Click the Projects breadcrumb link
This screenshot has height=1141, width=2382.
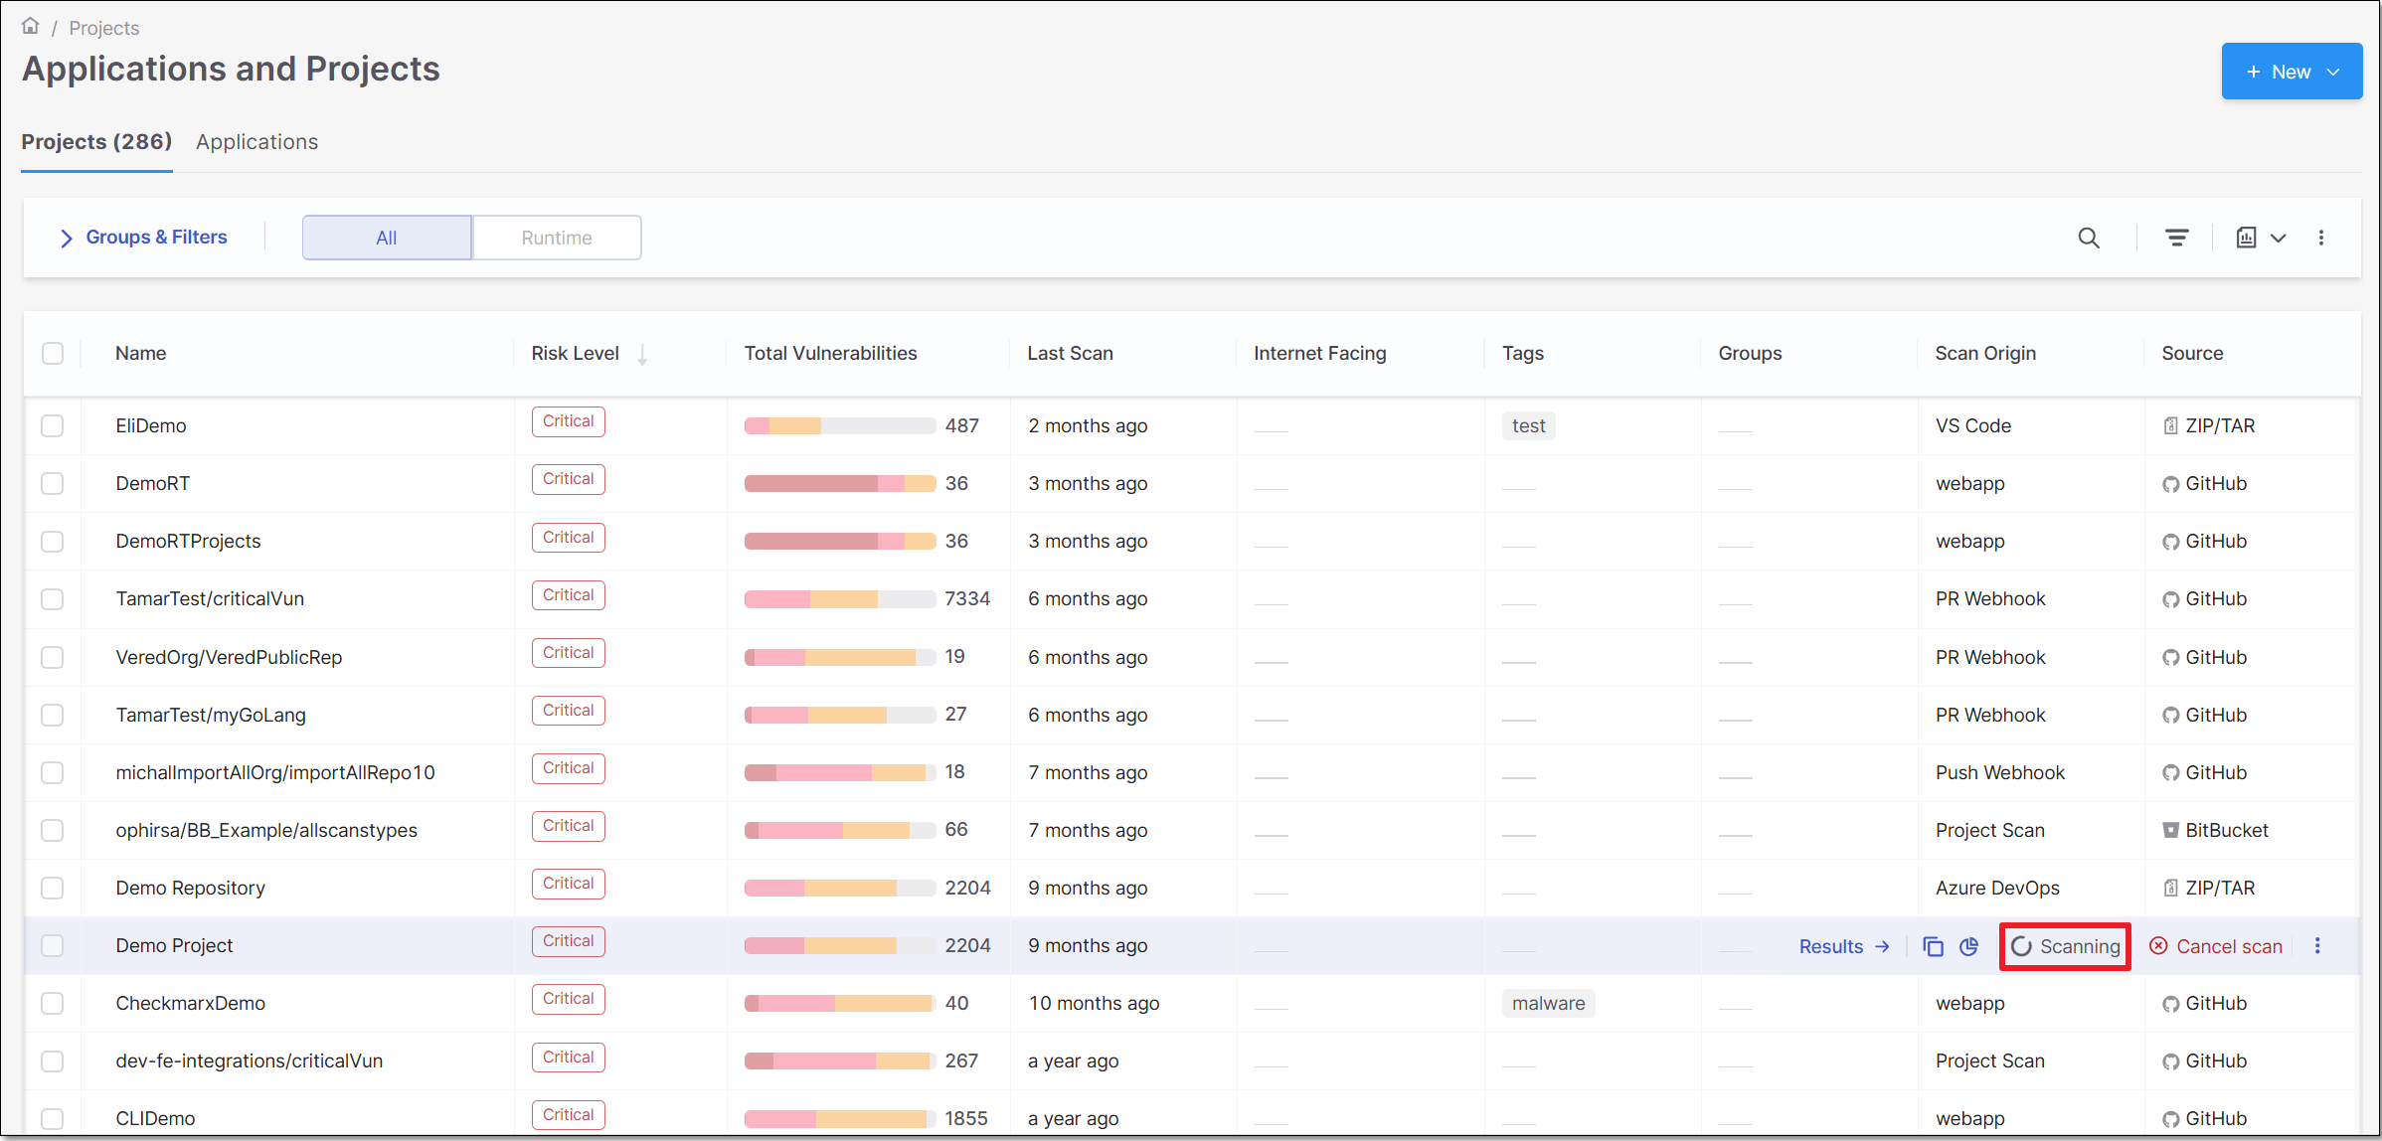pos(104,28)
